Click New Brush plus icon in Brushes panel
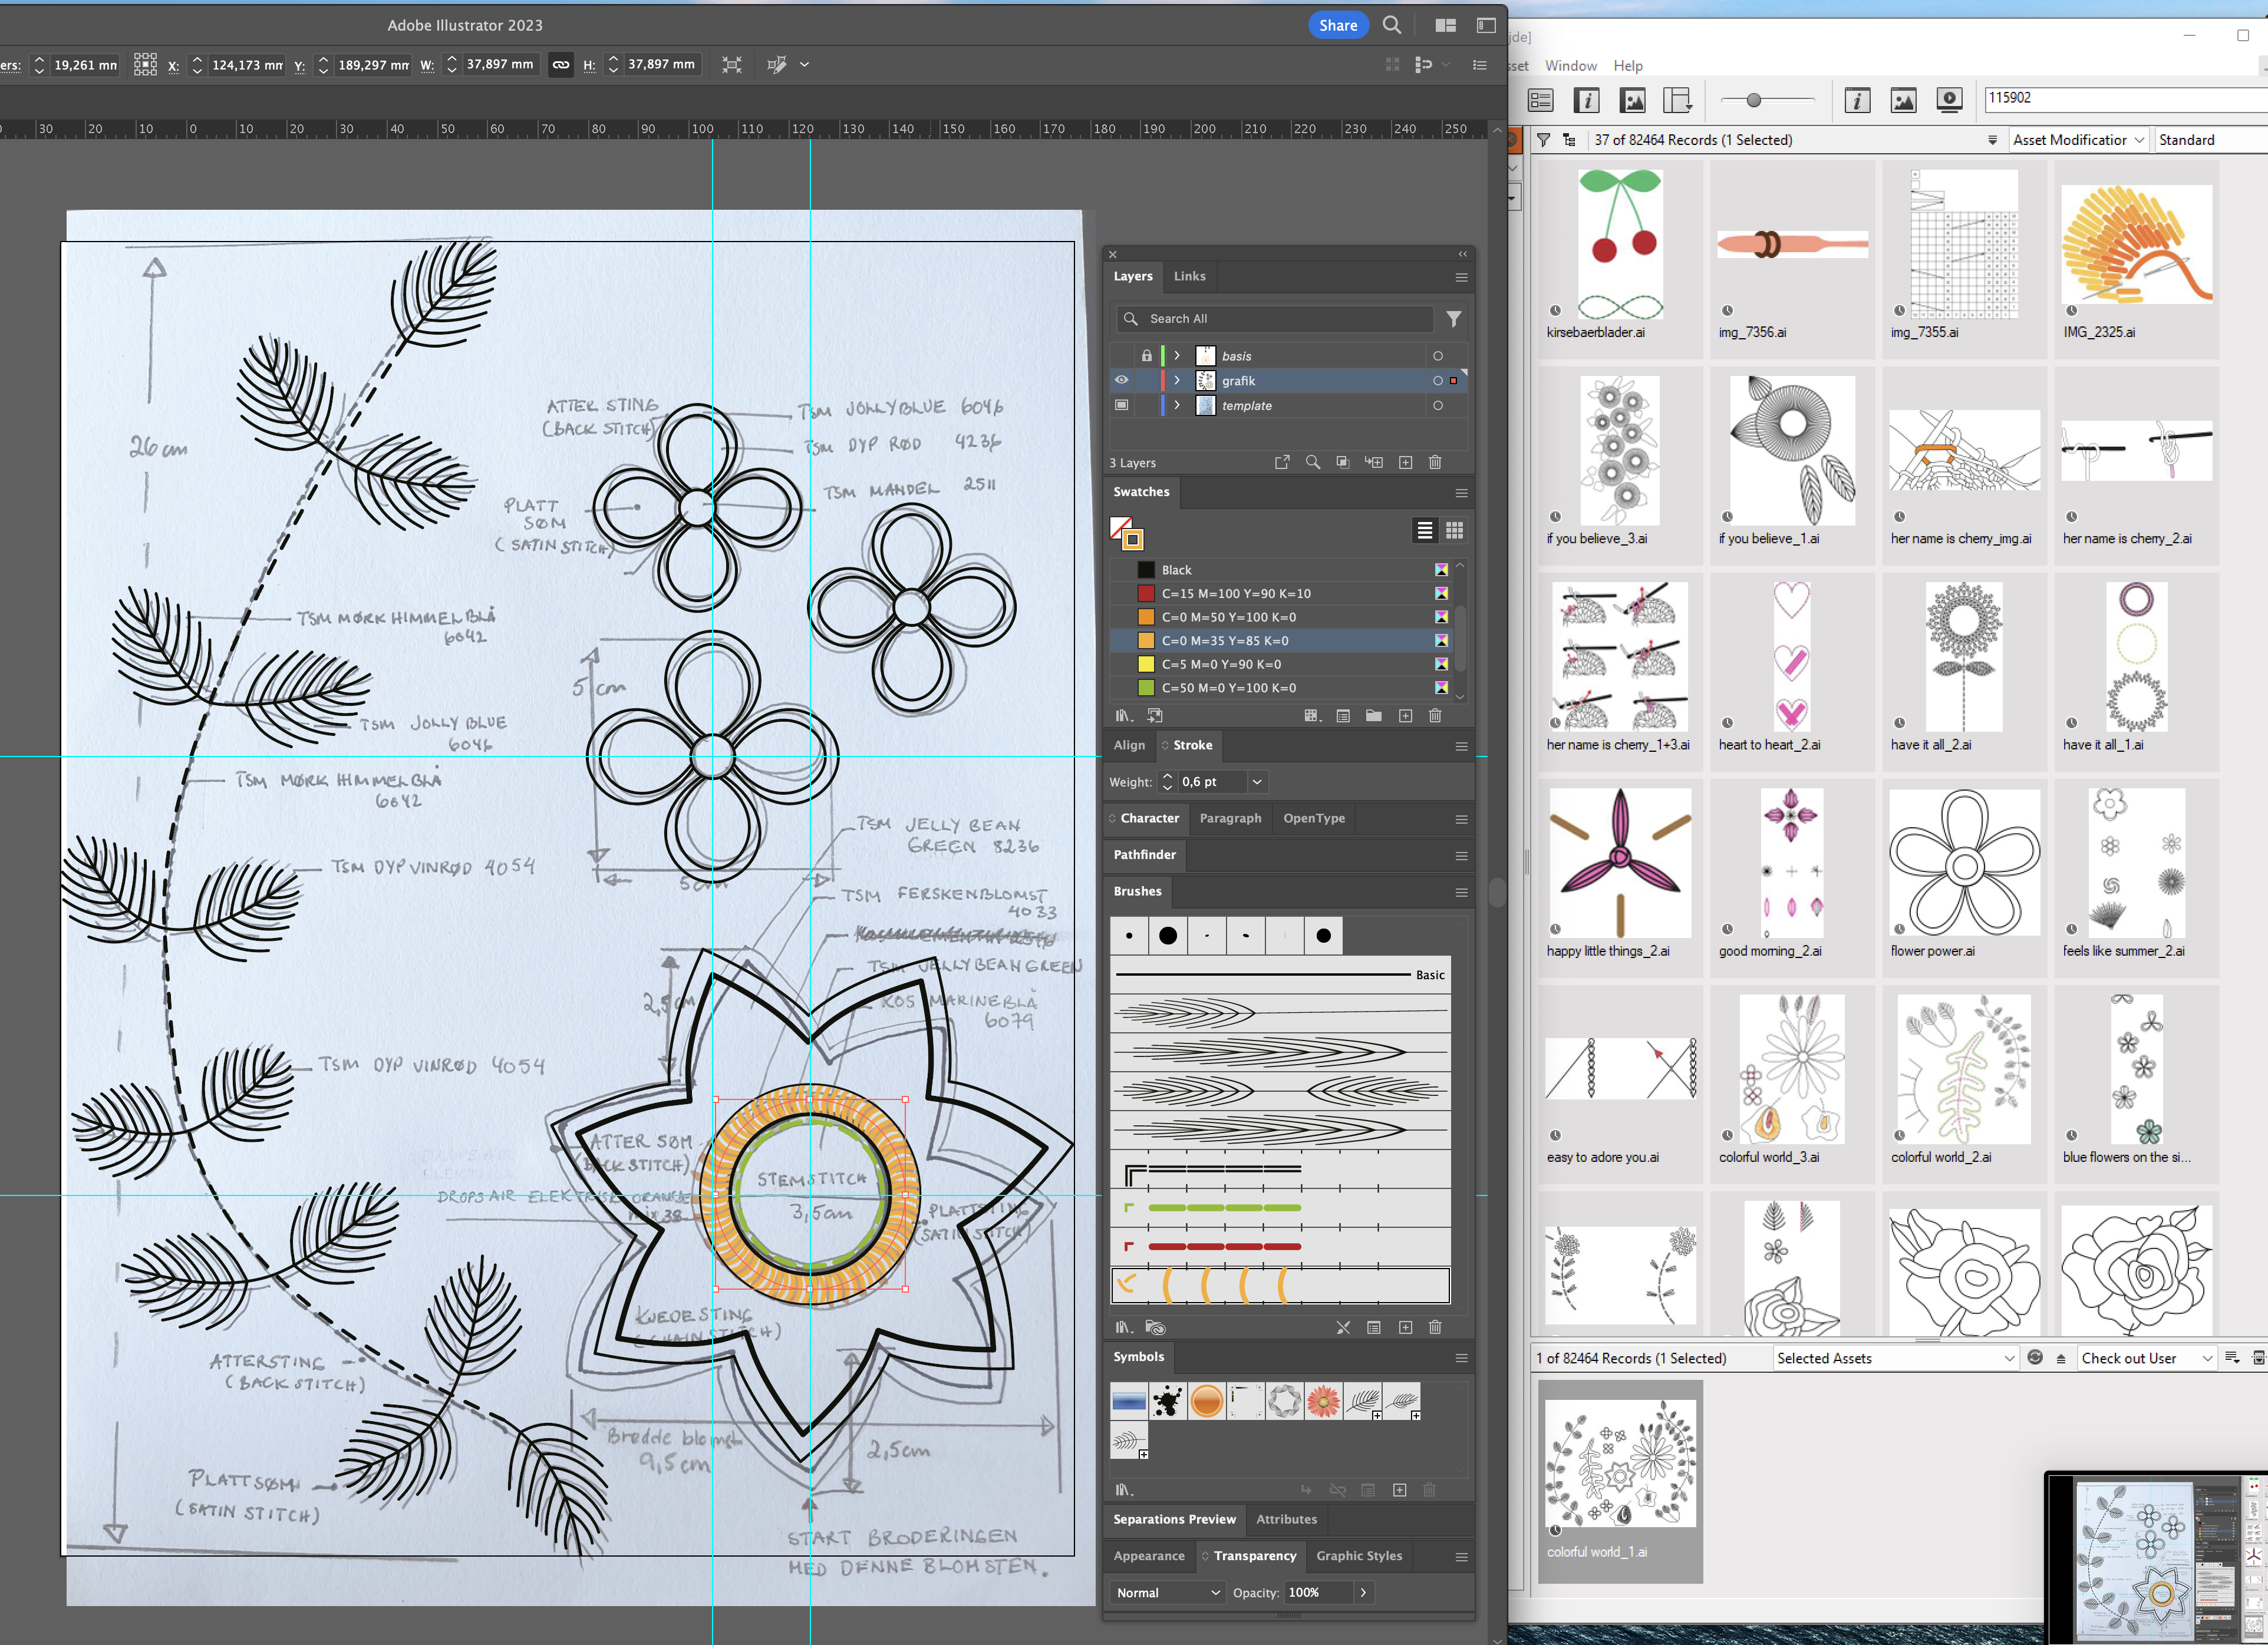The height and width of the screenshot is (1645, 2268). (1405, 1327)
